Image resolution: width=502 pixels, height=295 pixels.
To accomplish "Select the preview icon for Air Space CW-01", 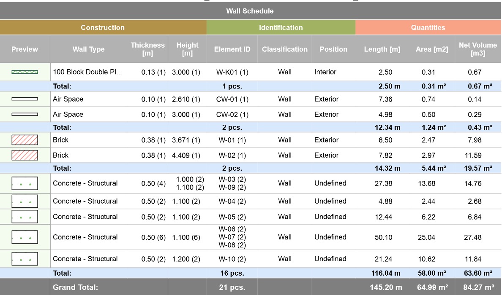I will (x=25, y=99).
